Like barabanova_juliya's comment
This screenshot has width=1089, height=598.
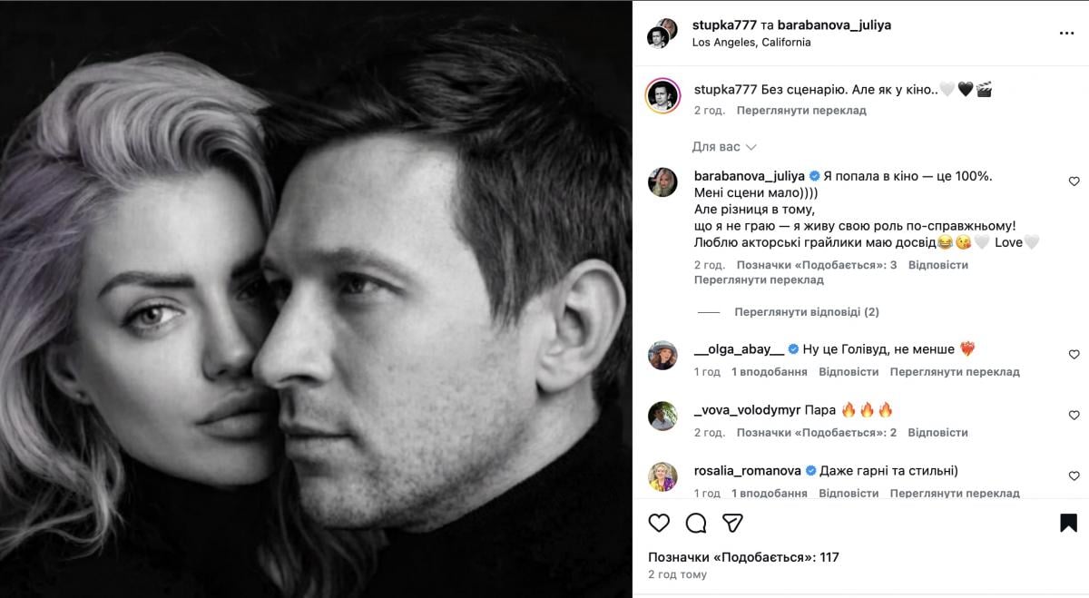tap(1074, 181)
